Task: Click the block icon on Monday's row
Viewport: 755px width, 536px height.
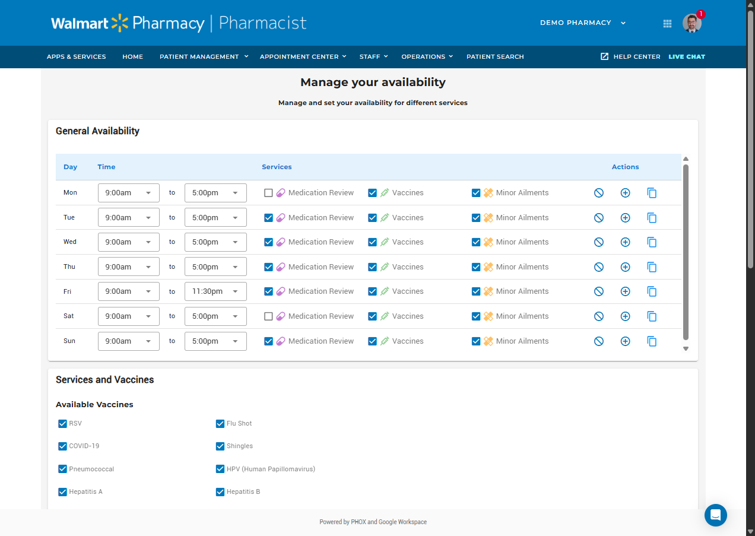Action: click(599, 193)
